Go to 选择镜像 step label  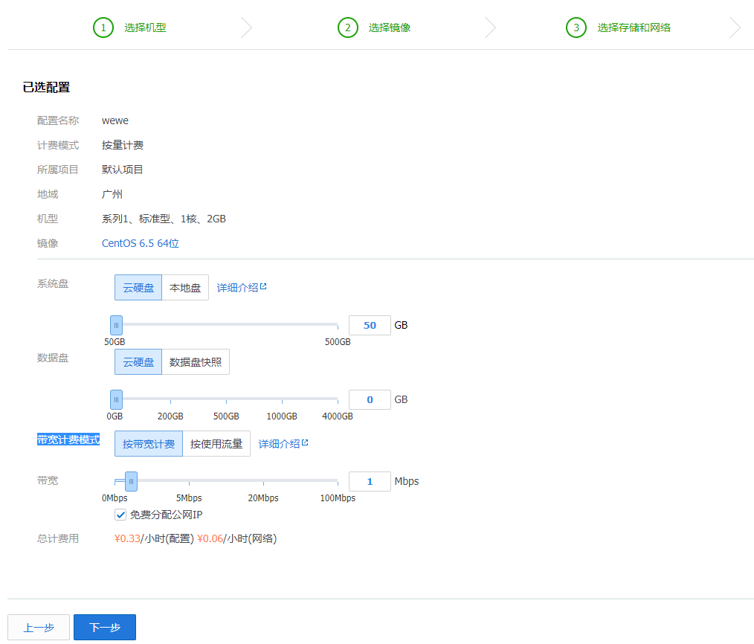click(x=390, y=28)
